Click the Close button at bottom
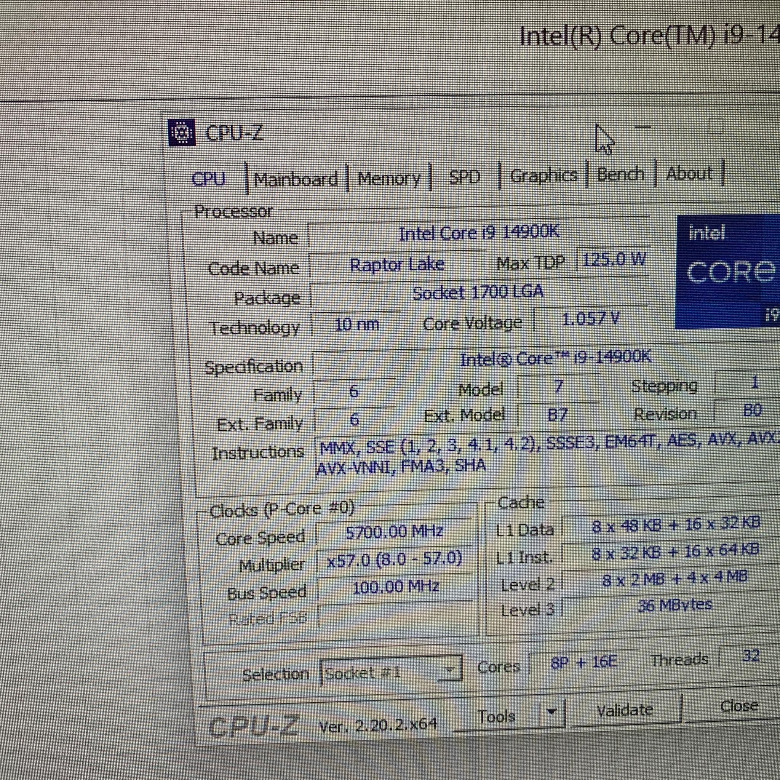The height and width of the screenshot is (780, 780). [739, 705]
